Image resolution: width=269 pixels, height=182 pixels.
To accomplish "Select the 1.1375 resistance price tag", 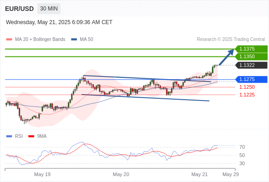I will pos(251,49).
